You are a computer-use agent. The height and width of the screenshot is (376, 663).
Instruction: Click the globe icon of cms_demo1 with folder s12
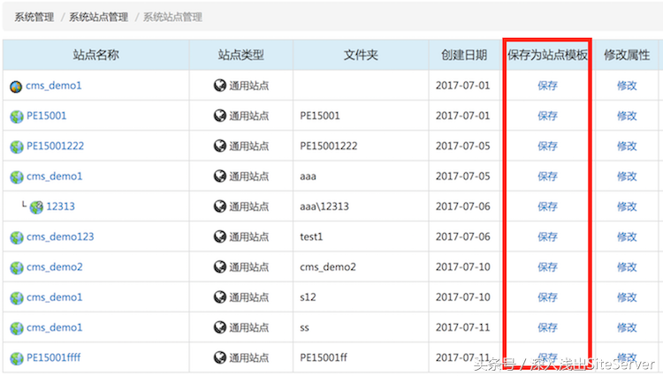click(x=17, y=298)
